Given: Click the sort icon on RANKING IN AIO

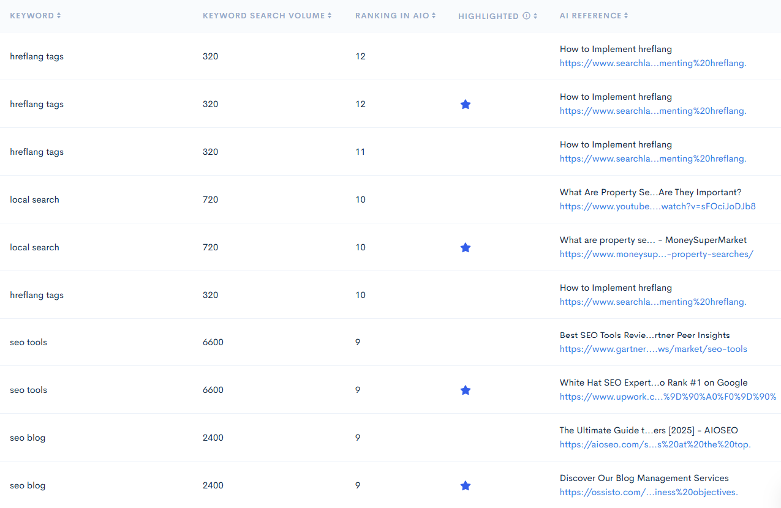Looking at the screenshot, I should (434, 15).
